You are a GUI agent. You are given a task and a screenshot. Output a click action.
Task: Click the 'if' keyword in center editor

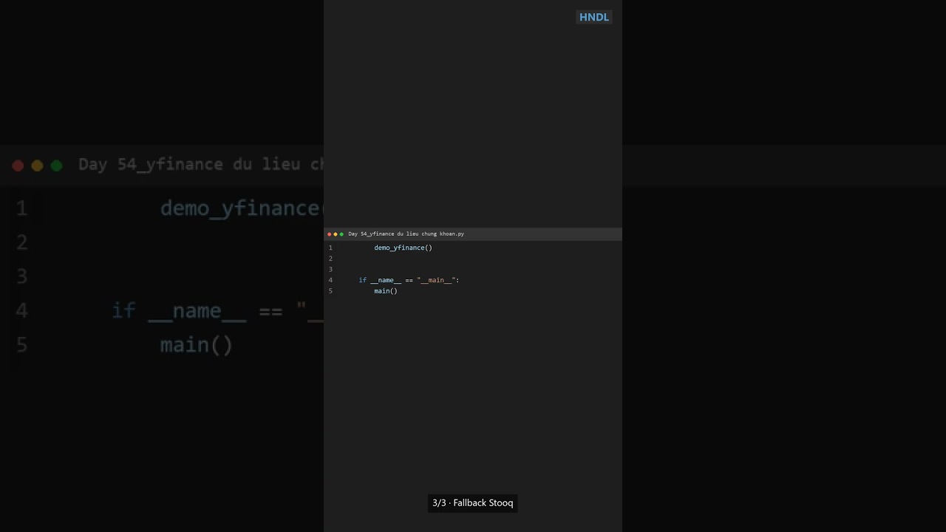click(363, 280)
